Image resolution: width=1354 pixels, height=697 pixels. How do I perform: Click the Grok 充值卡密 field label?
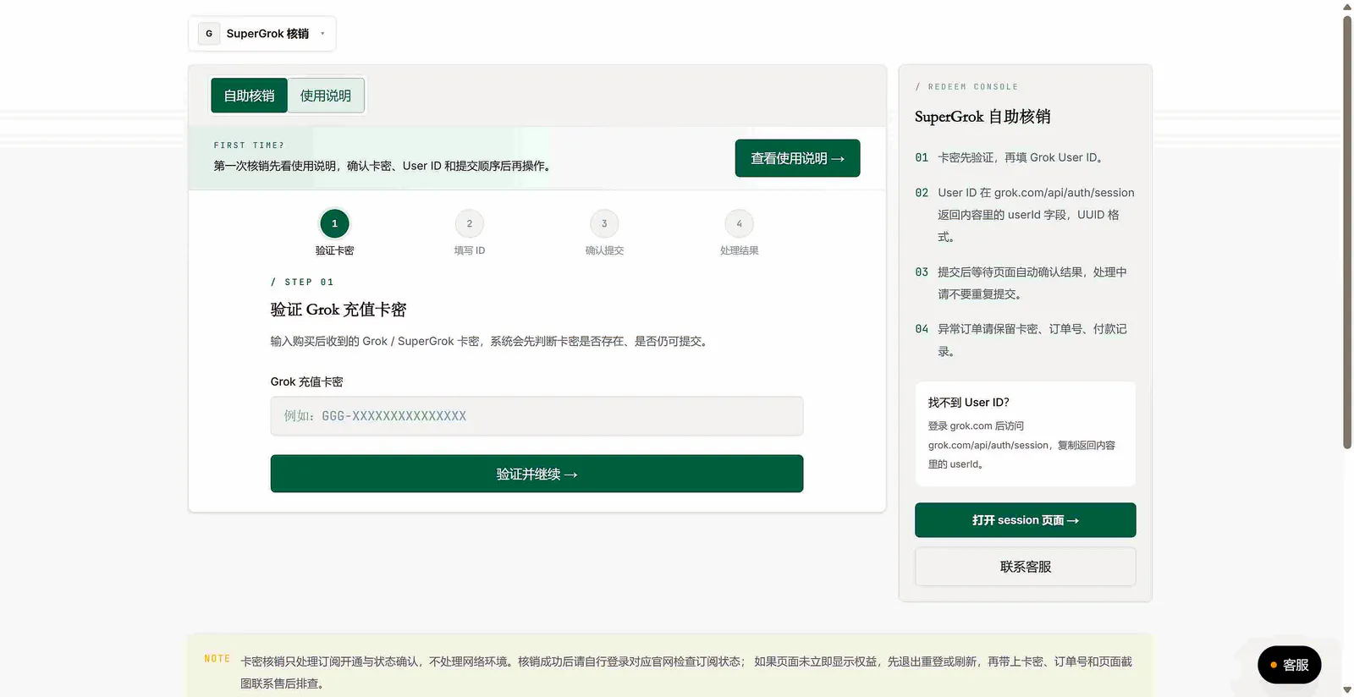pyautogui.click(x=306, y=381)
